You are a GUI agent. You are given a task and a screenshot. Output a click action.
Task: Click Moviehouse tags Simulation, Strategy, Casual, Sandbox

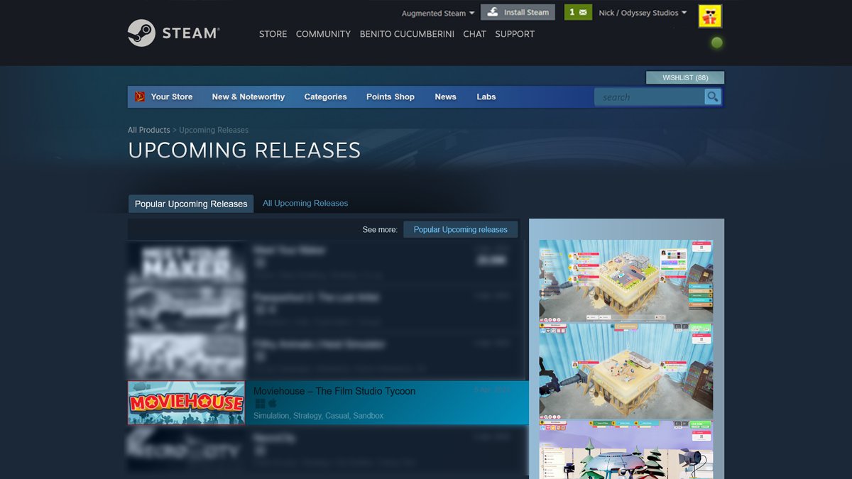(318, 416)
